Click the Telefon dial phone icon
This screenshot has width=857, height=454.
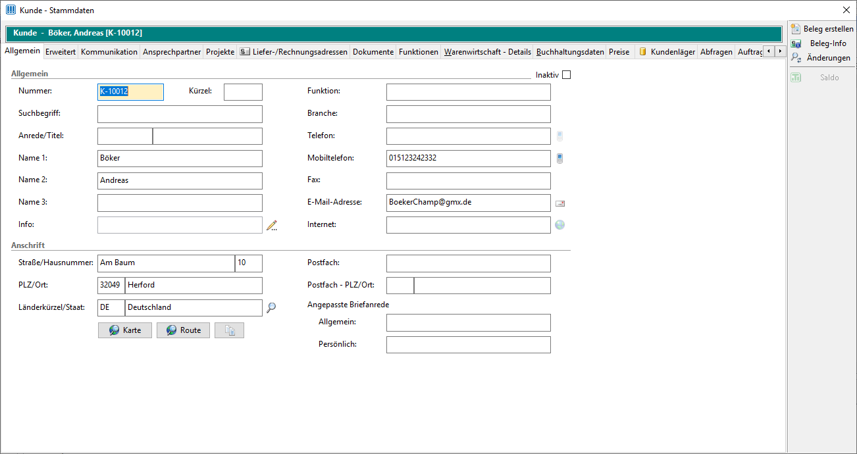pyautogui.click(x=559, y=136)
